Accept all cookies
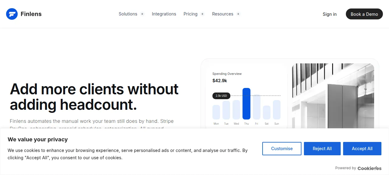 (362, 149)
